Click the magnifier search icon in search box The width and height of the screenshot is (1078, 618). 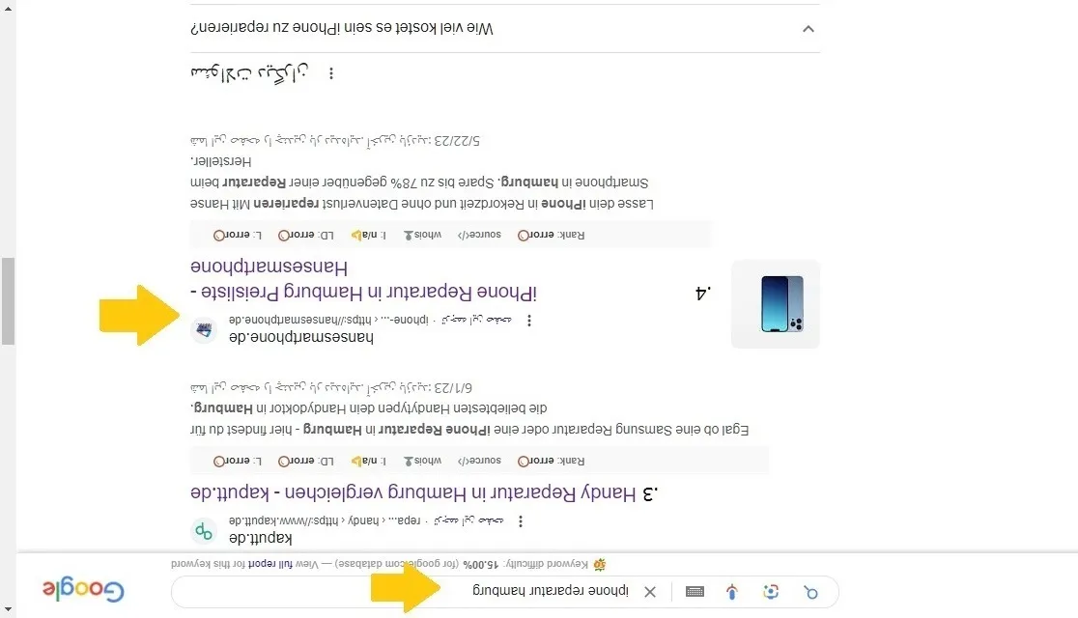pos(811,592)
